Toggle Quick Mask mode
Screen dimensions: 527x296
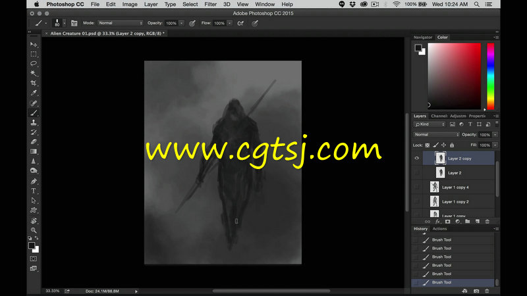point(34,259)
